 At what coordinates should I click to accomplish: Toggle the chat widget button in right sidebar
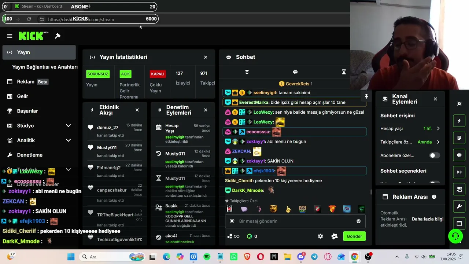pyautogui.click(x=459, y=155)
